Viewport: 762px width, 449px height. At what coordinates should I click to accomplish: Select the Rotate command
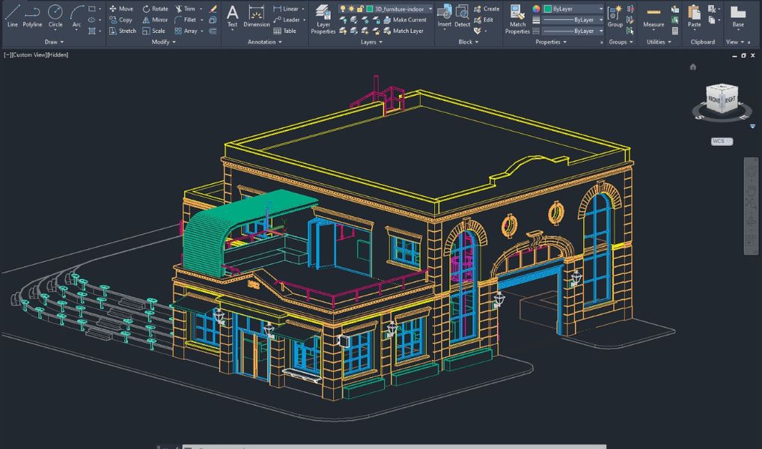click(155, 9)
